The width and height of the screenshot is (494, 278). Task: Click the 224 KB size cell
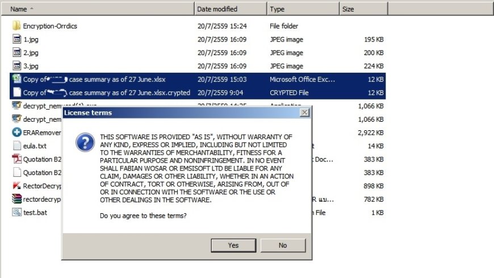click(x=374, y=66)
